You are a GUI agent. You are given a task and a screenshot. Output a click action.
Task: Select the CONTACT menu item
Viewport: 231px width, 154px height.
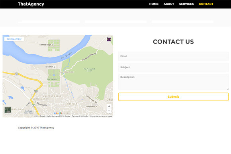coord(206,4)
